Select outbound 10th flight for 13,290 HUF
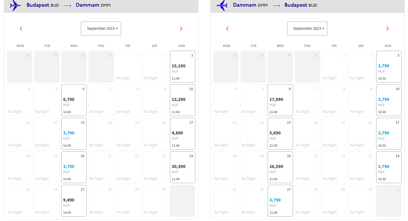The image size is (408, 221). pyautogui.click(x=182, y=100)
